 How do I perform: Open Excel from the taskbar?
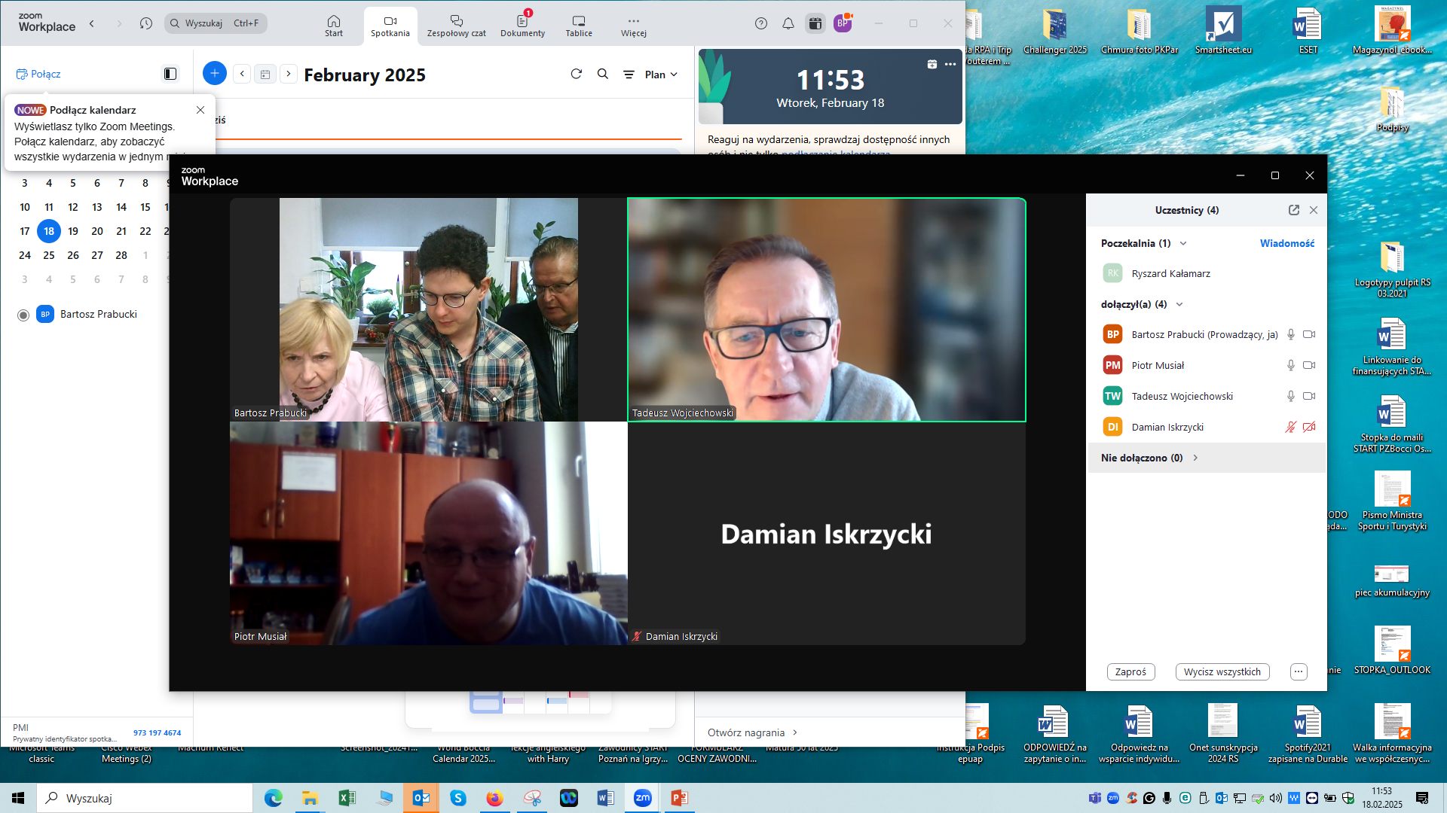point(347,798)
